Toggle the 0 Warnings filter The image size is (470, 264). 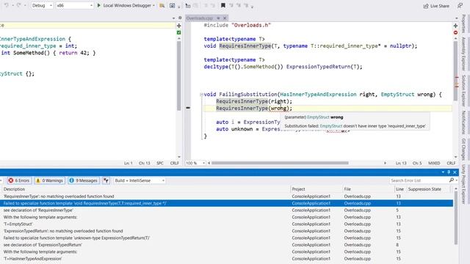(49, 180)
